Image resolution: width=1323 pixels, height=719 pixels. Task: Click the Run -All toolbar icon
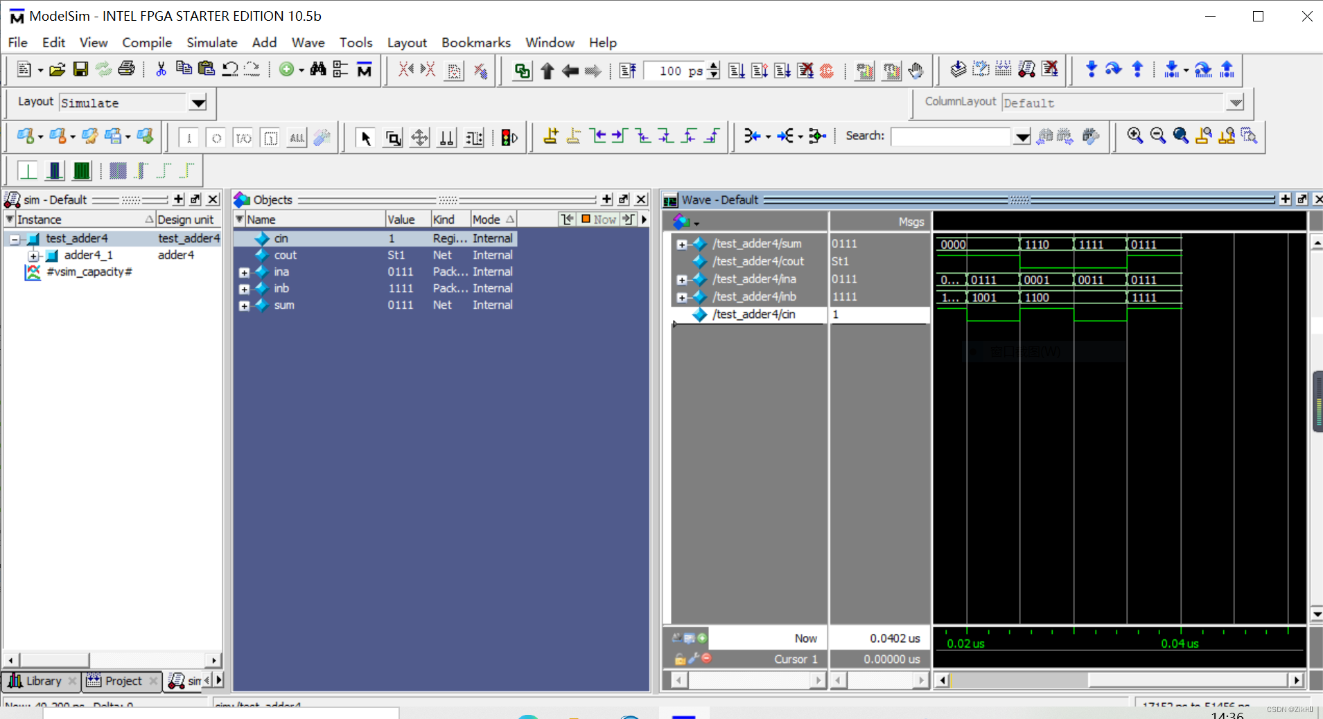click(x=783, y=70)
